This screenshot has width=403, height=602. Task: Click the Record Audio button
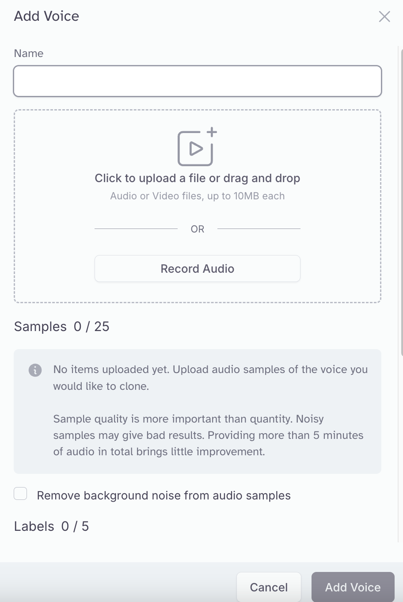198,268
